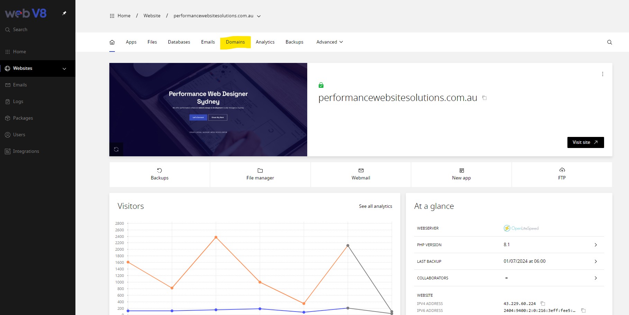Open File manager shortcut
The width and height of the screenshot is (629, 315).
point(260,174)
